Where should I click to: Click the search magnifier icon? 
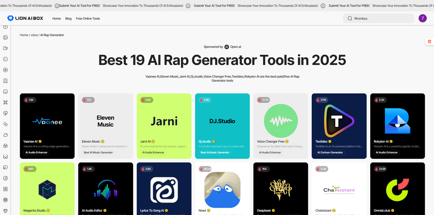(x=350, y=18)
